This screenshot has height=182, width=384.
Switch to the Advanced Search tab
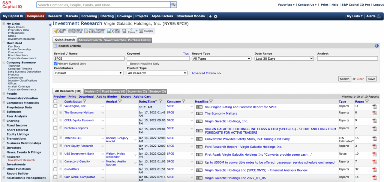pos(90,40)
